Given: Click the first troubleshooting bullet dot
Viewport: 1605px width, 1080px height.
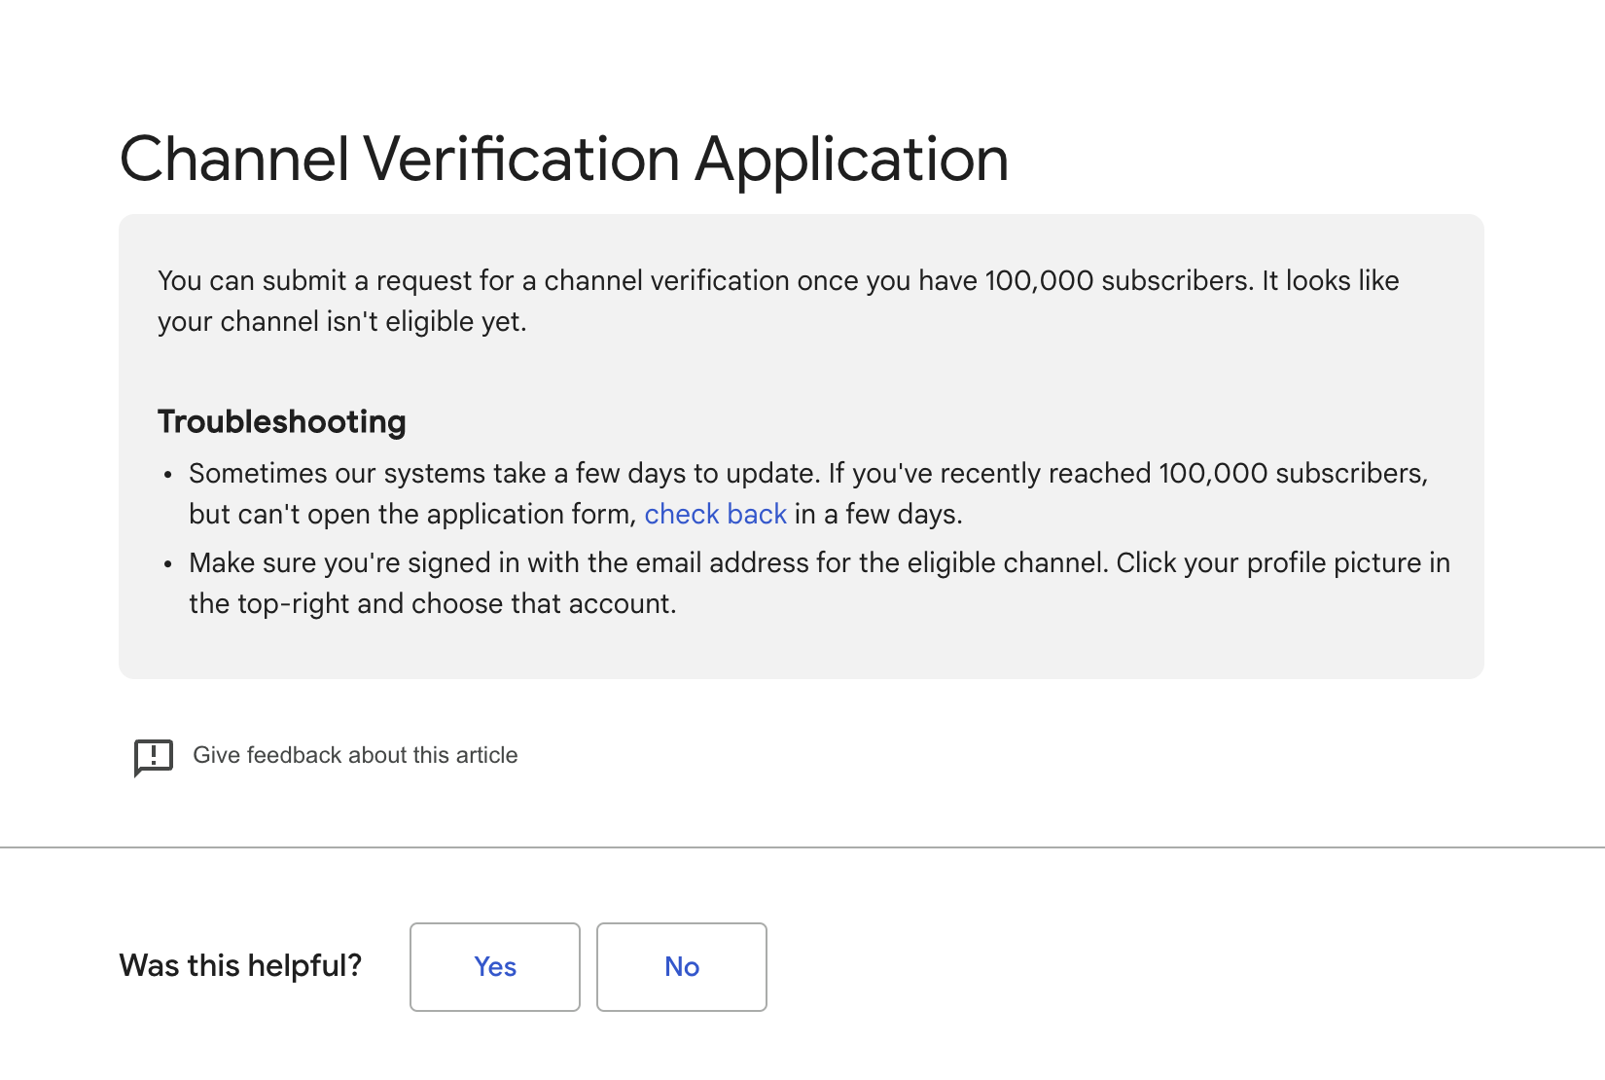Looking at the screenshot, I should click(x=168, y=475).
